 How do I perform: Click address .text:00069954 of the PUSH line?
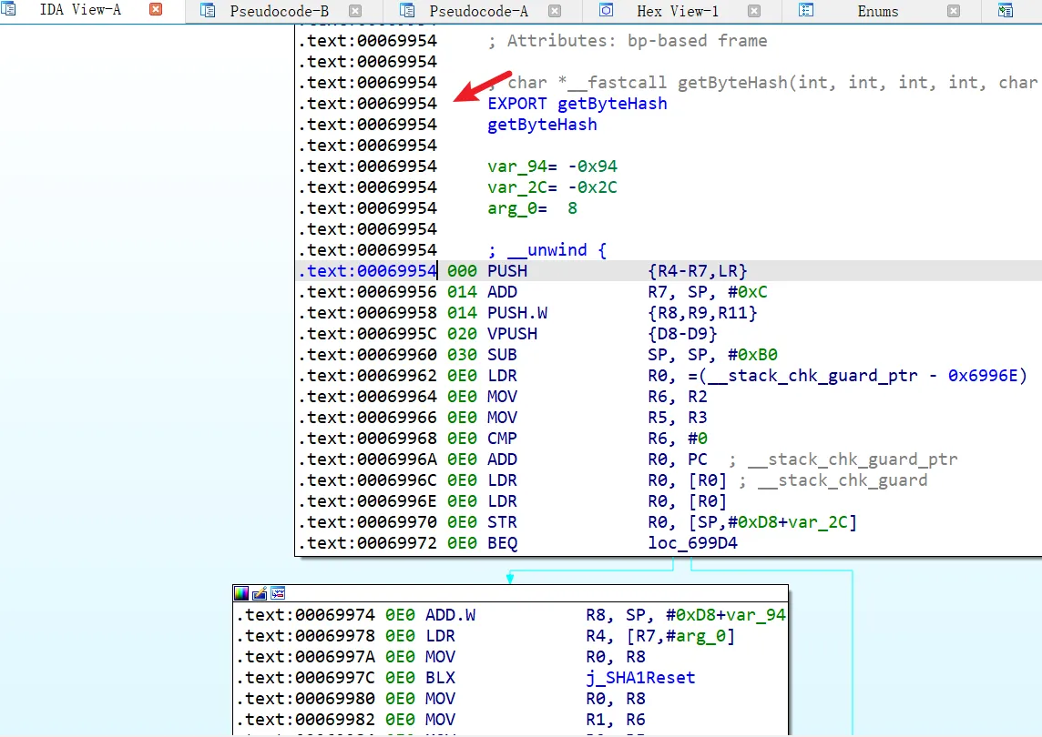click(x=367, y=271)
